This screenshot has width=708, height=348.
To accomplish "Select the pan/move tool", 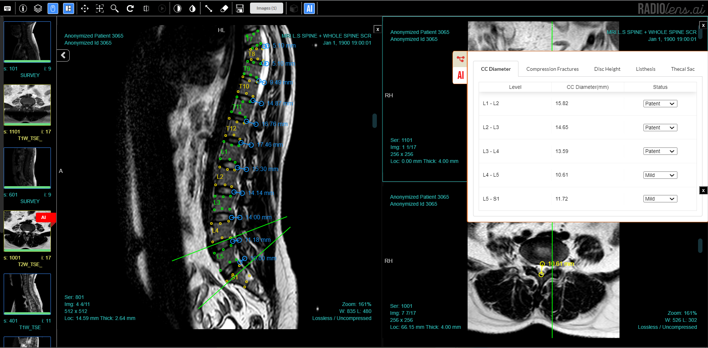I will pos(84,8).
